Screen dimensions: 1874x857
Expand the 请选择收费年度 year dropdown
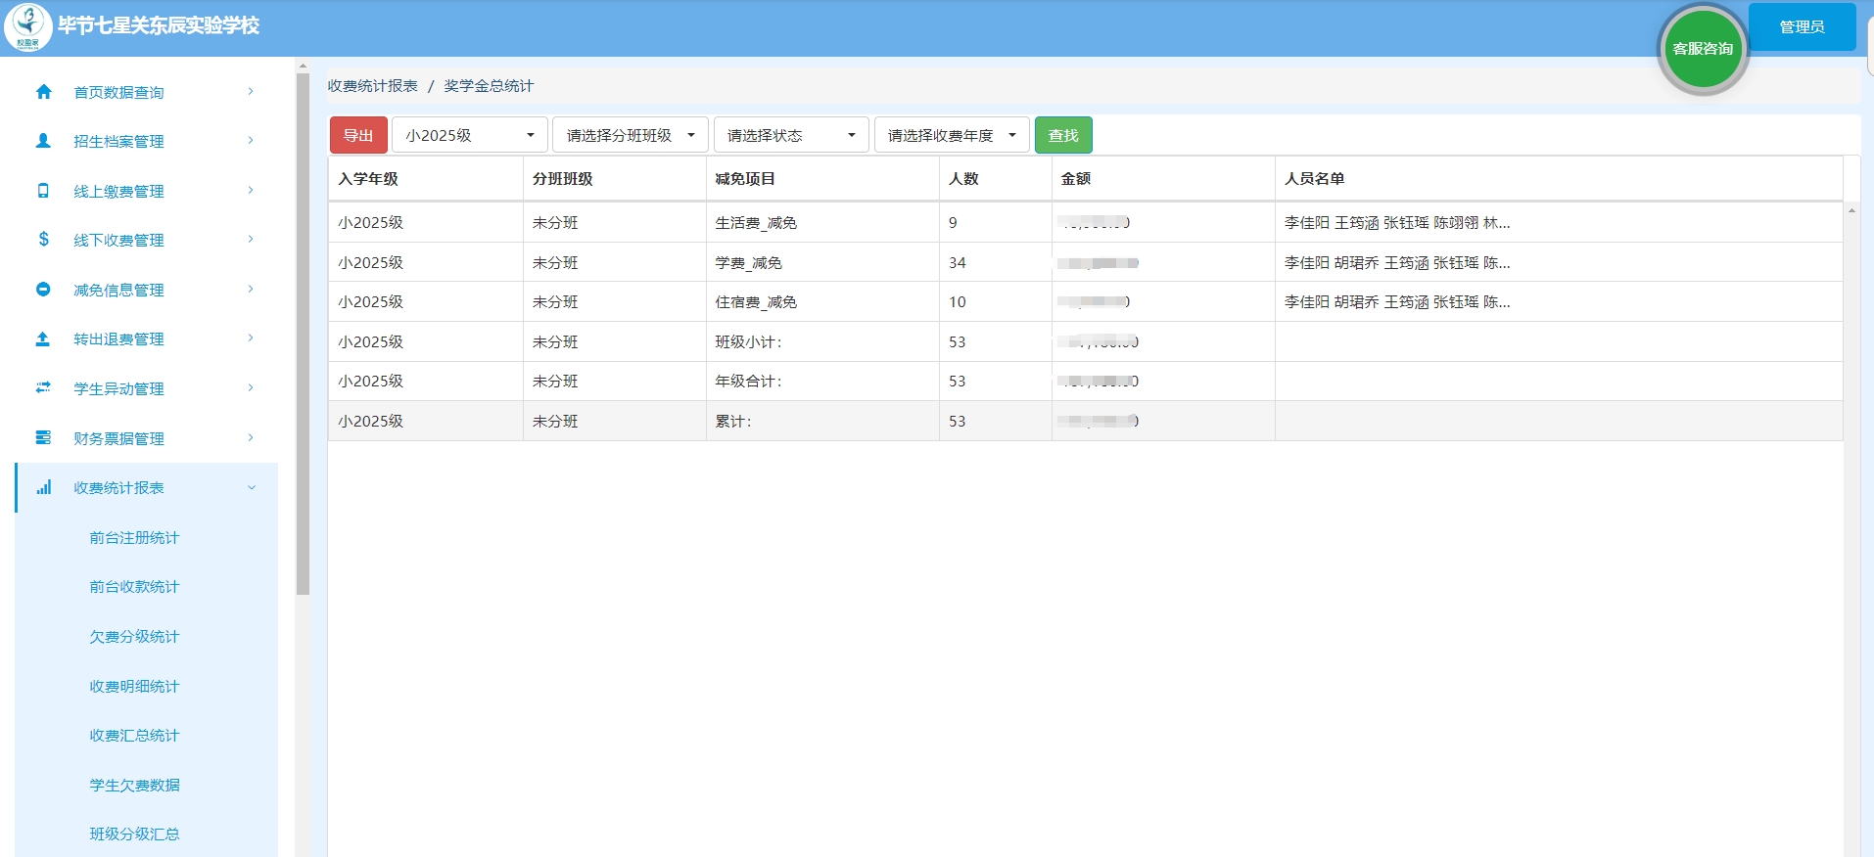coord(951,135)
